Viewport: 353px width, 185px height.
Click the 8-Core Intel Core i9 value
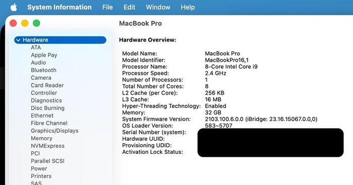point(231,67)
